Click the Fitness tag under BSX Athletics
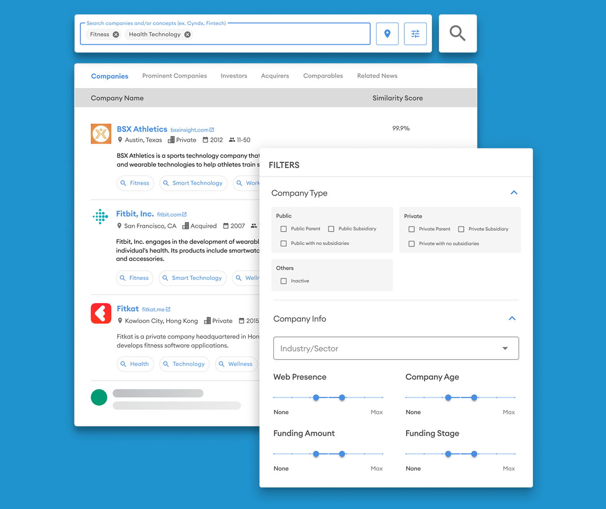 [135, 183]
